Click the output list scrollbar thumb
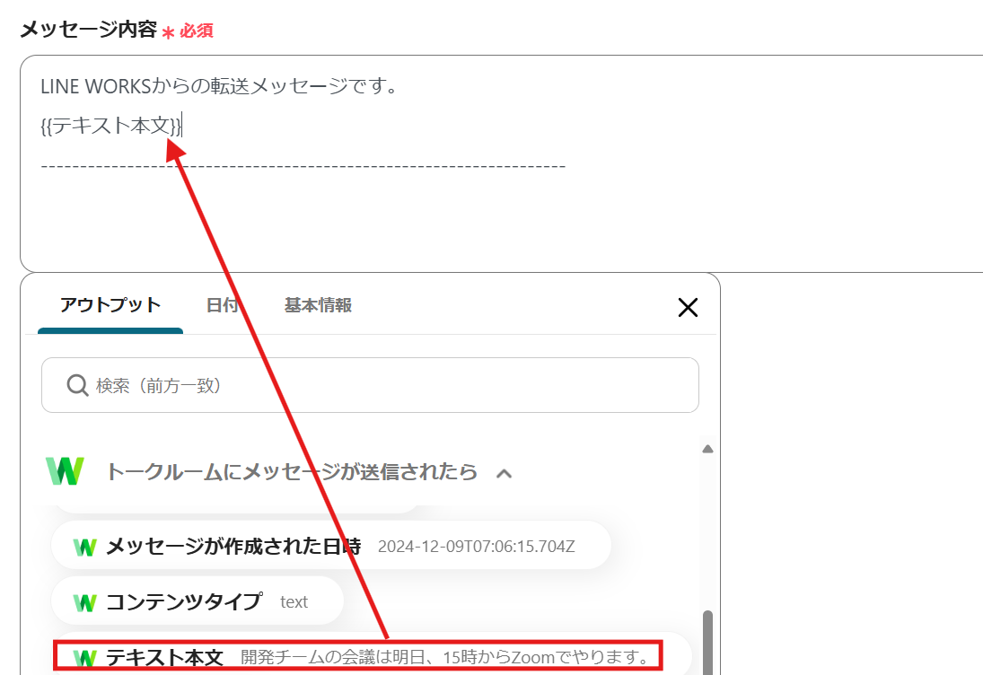Viewport: 983px width, 675px height. coord(707,643)
